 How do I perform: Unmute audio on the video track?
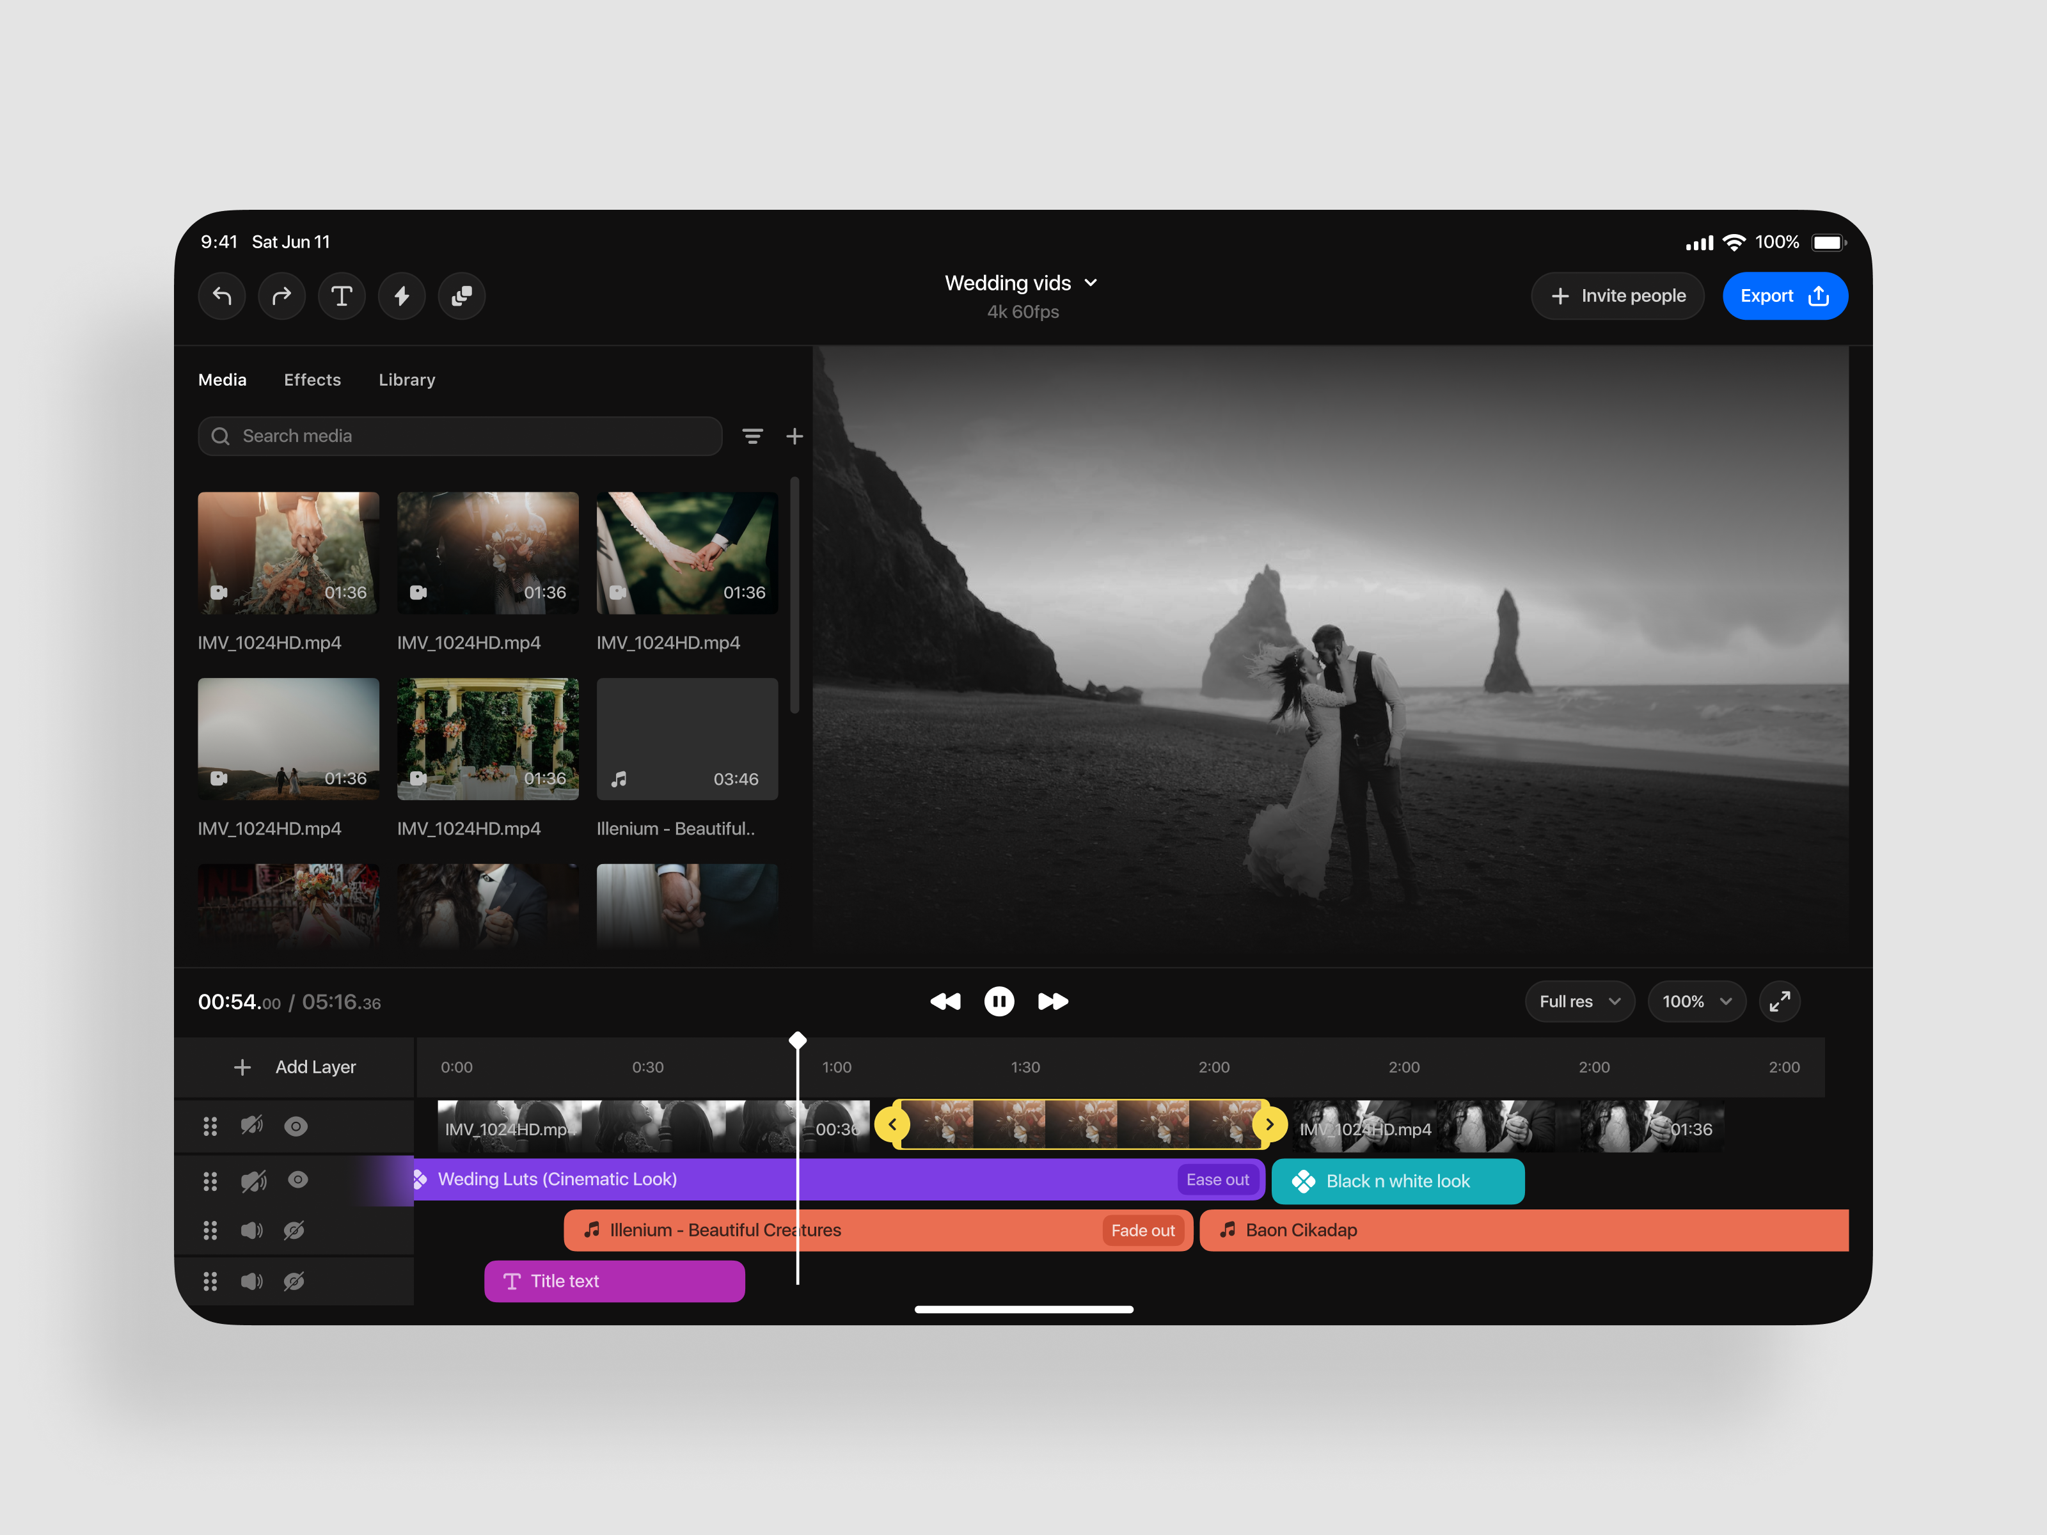pos(251,1126)
